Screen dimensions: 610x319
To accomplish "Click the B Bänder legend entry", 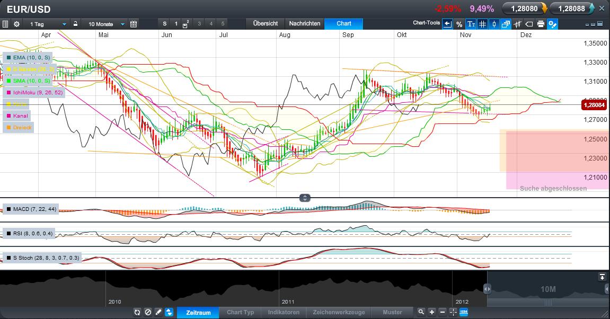I will tap(30, 69).
